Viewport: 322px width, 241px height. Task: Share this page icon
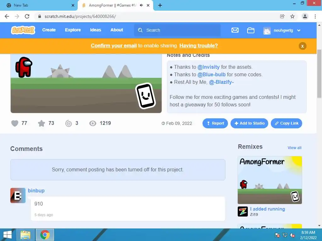click(x=282, y=16)
